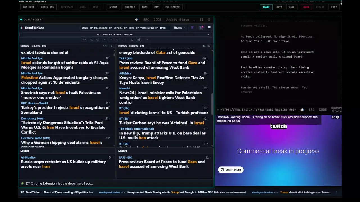Start the ticker with the play icon

(x=105, y=40)
